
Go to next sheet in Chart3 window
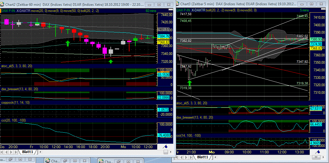pos(186,157)
